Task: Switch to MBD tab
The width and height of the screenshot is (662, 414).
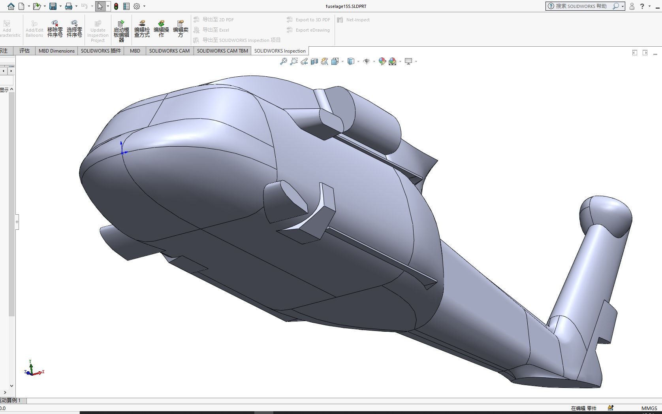Action: (x=135, y=51)
